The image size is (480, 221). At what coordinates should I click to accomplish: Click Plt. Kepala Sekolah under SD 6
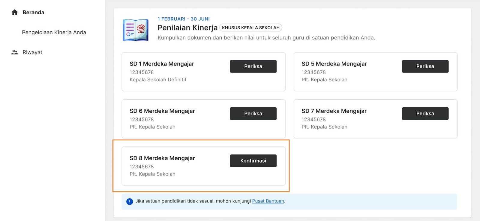point(152,127)
